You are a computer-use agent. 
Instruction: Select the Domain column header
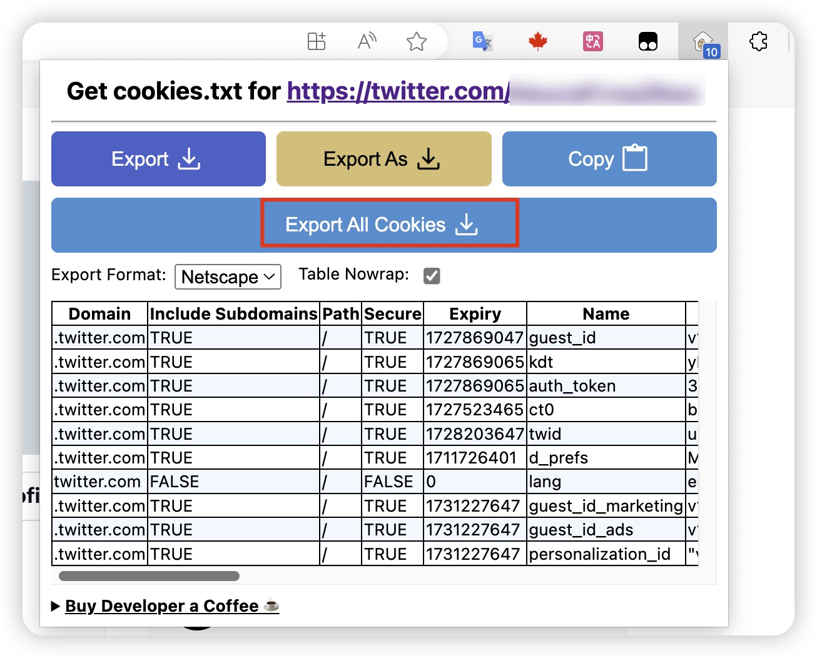click(99, 313)
